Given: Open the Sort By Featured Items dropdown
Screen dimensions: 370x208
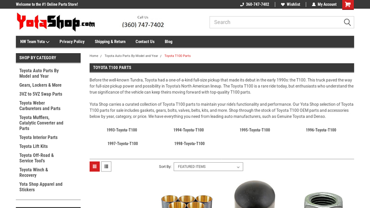Looking at the screenshot, I should click(209, 166).
